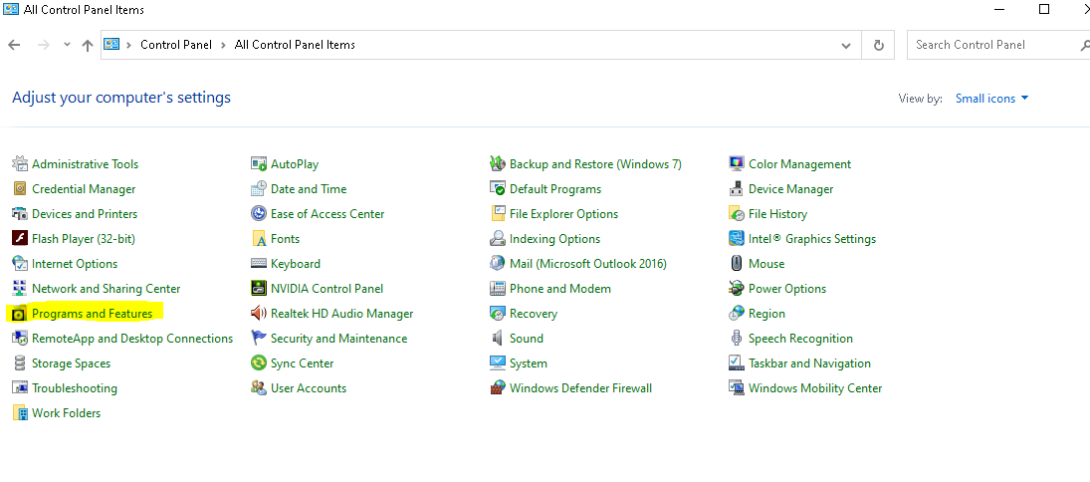Click the Mail (Microsoft Outlook 2016) icon

point(497,264)
